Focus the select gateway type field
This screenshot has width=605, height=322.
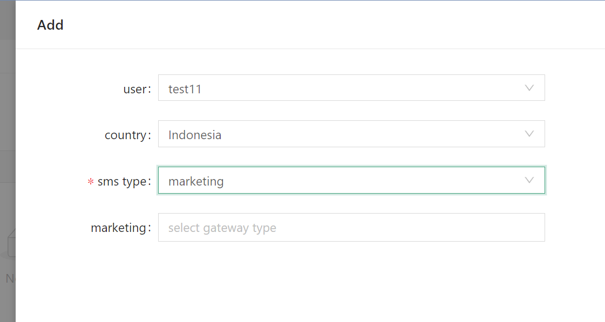pos(351,228)
